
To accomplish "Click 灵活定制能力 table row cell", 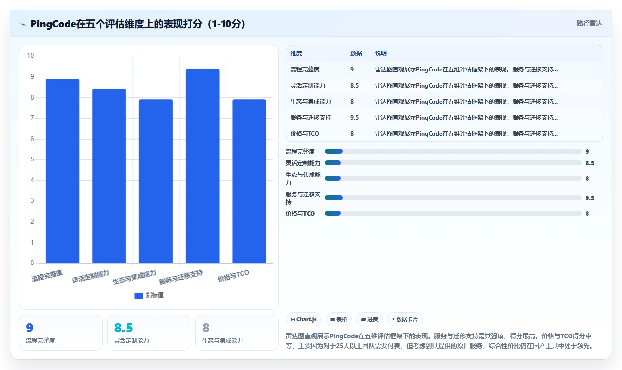I will (x=308, y=86).
